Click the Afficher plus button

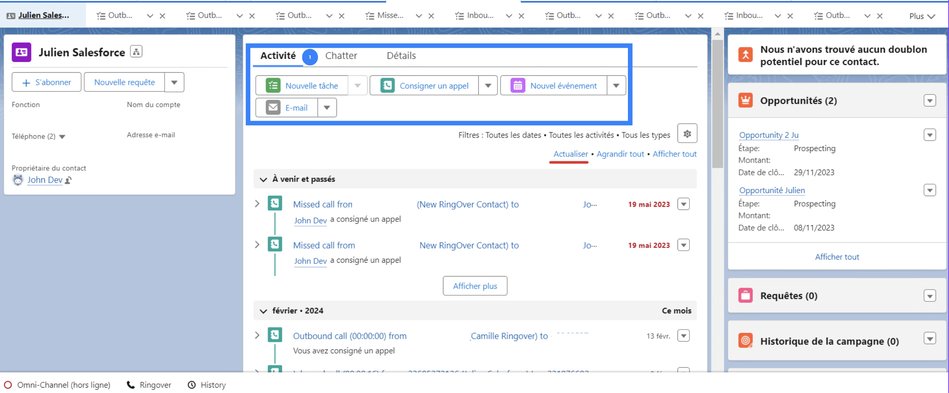[475, 286]
